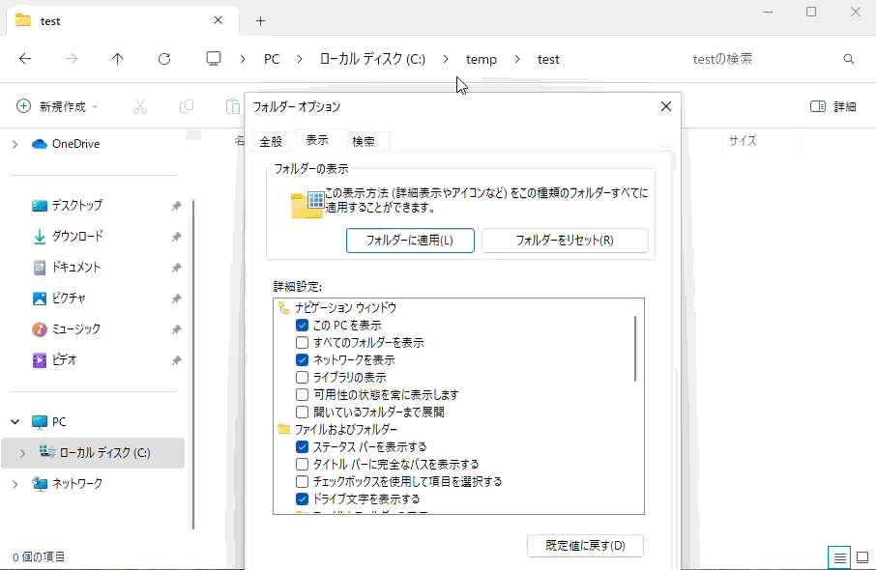
Task: Click フォルダーをリセット(R) button
Action: (565, 240)
